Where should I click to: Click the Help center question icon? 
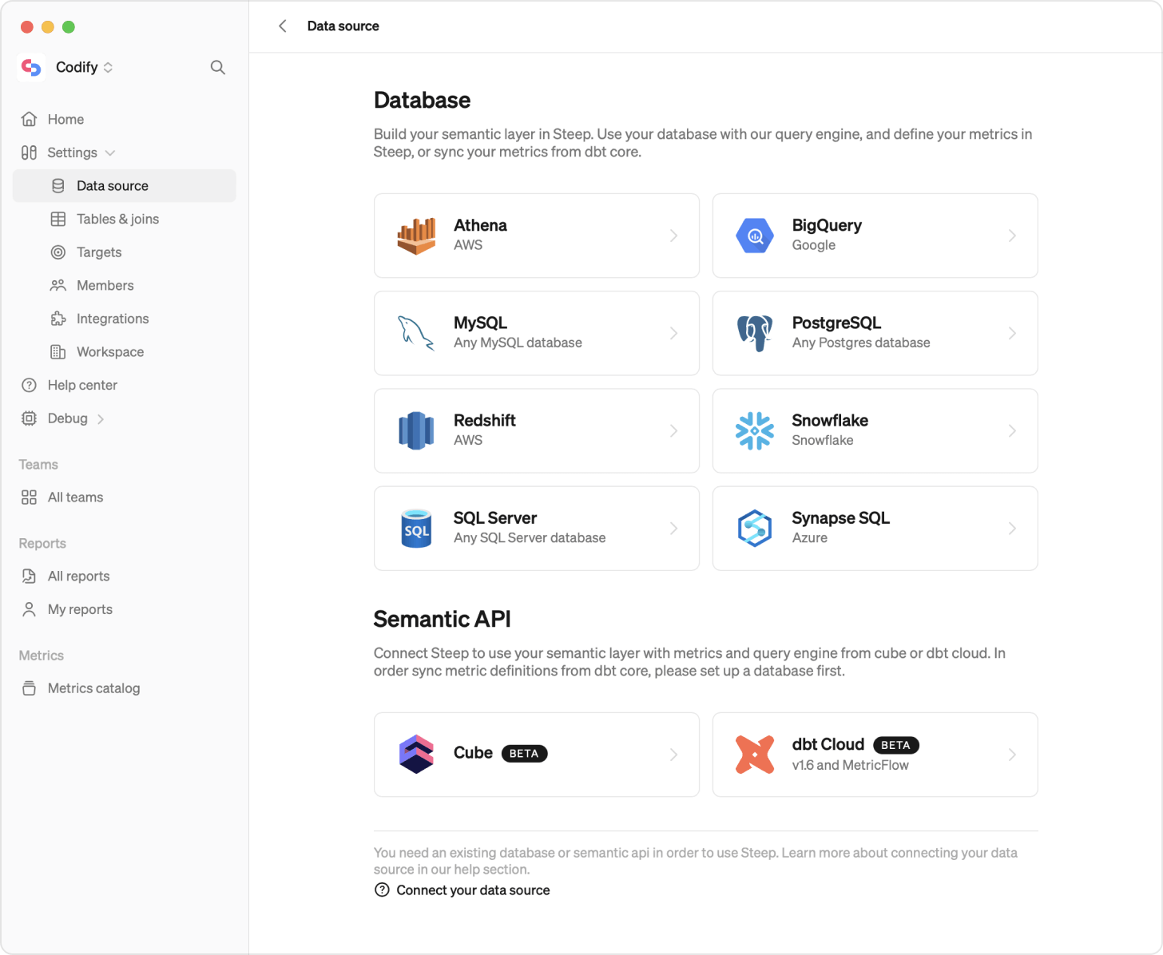(30, 385)
